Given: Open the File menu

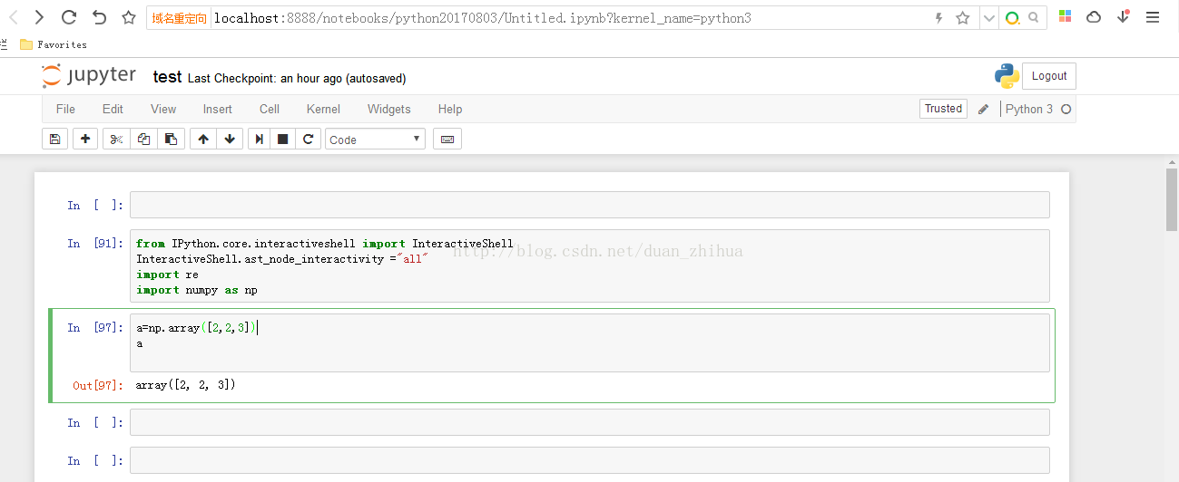Looking at the screenshot, I should tap(65, 109).
